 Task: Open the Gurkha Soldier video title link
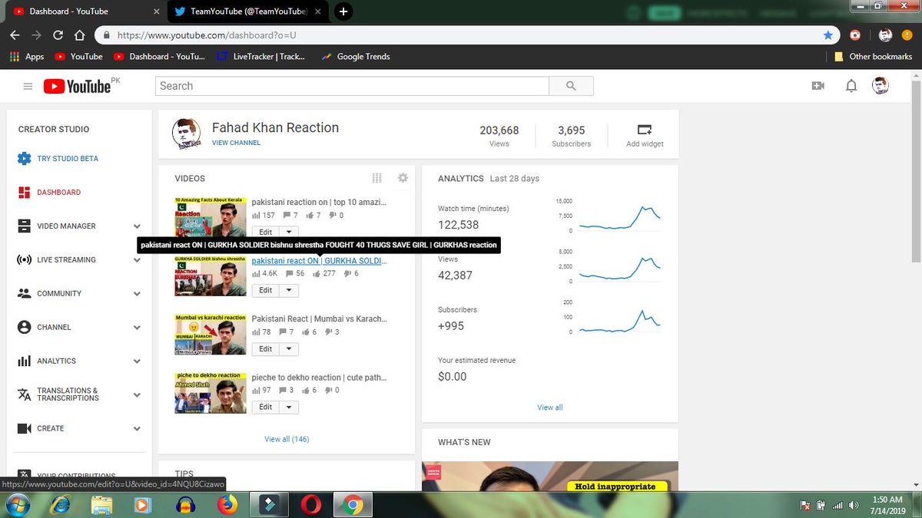tap(320, 261)
